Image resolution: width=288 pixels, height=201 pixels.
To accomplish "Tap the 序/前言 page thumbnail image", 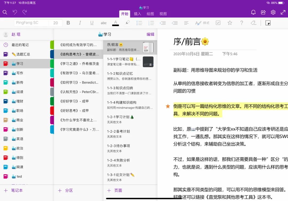I will click(x=148, y=47).
